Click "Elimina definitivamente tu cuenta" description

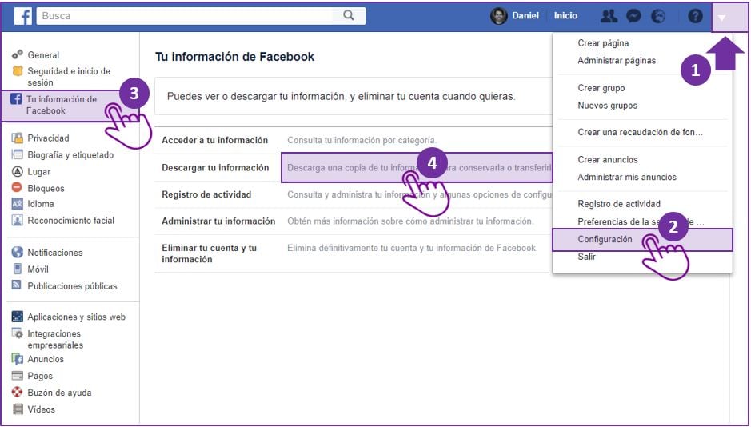413,248
